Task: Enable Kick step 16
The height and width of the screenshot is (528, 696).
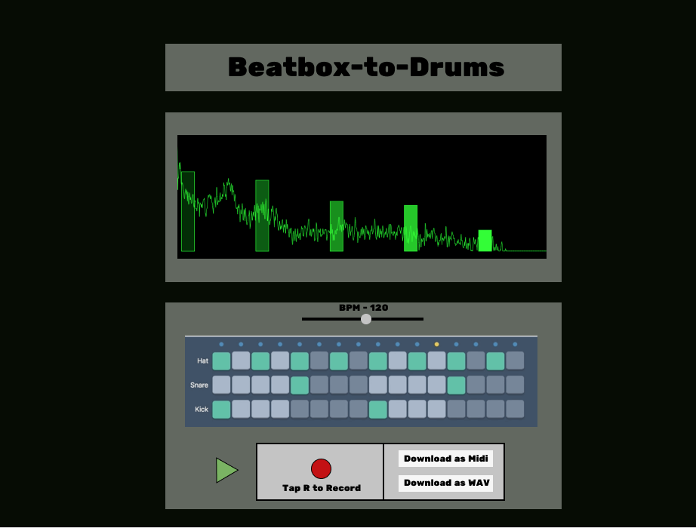Action: pos(515,409)
